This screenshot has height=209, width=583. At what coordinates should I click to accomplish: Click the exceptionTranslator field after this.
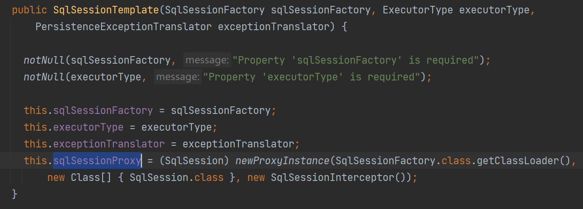109,144
